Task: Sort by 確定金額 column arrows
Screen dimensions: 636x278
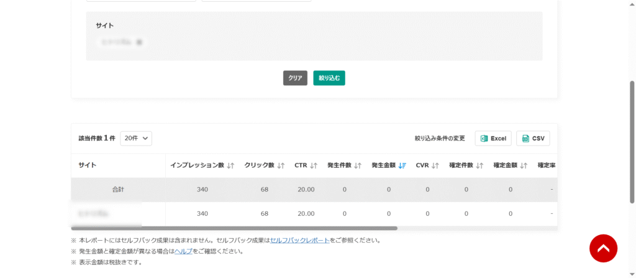Action: 524,165
